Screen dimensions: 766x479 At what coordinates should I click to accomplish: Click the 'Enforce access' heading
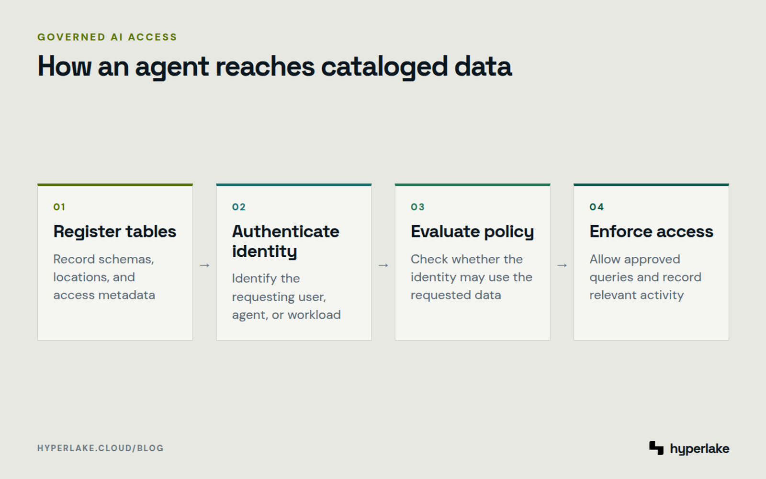[x=651, y=232]
